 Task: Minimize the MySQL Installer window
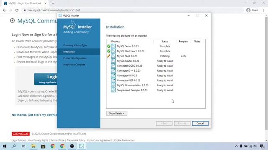188,15
